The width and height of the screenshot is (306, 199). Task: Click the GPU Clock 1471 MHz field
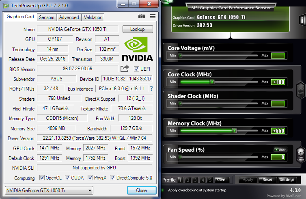[50, 148]
